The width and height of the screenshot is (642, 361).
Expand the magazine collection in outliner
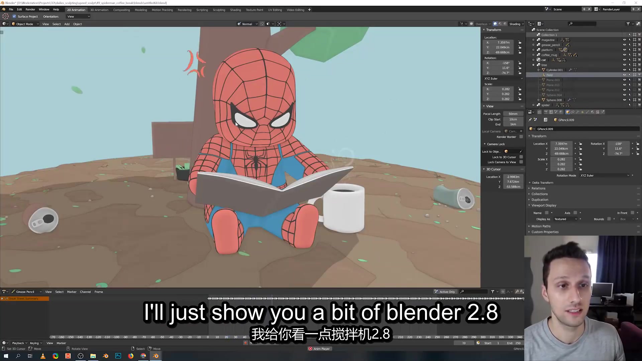click(533, 40)
